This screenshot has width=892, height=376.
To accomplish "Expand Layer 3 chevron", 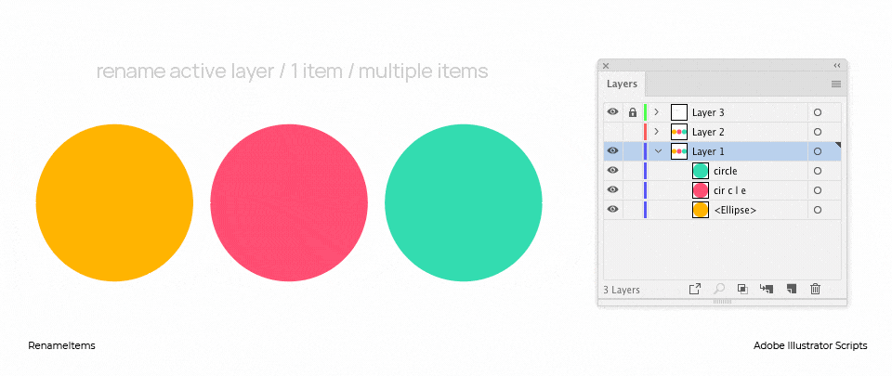I will pyautogui.click(x=657, y=112).
